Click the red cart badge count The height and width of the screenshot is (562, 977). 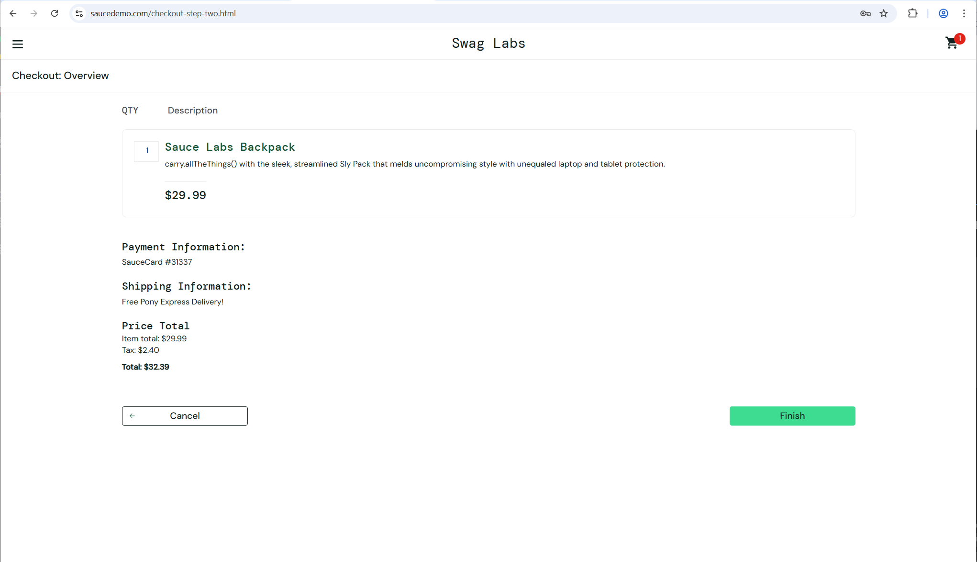point(959,39)
